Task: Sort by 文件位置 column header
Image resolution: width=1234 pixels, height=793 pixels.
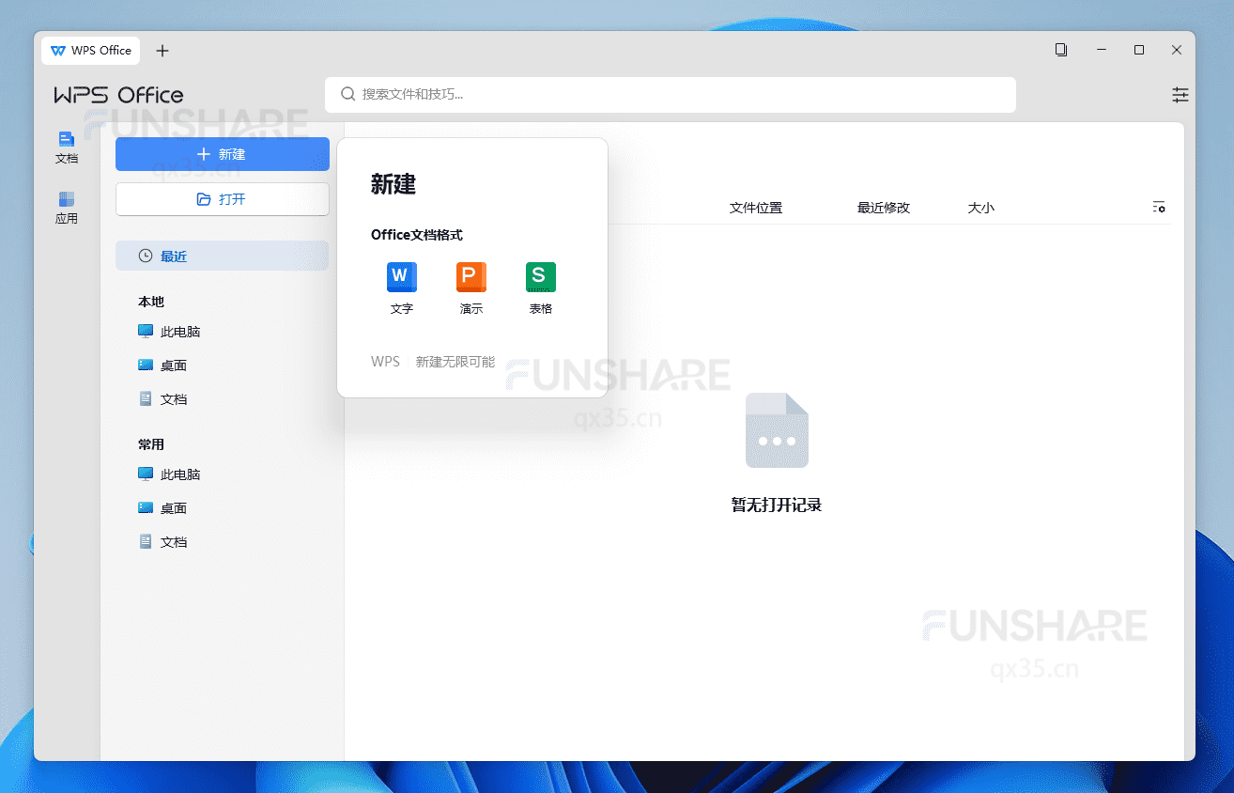Action: pyautogui.click(x=756, y=208)
